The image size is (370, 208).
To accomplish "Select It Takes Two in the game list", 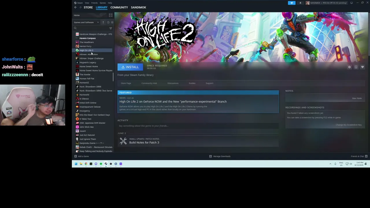I will pyautogui.click(x=85, y=119).
